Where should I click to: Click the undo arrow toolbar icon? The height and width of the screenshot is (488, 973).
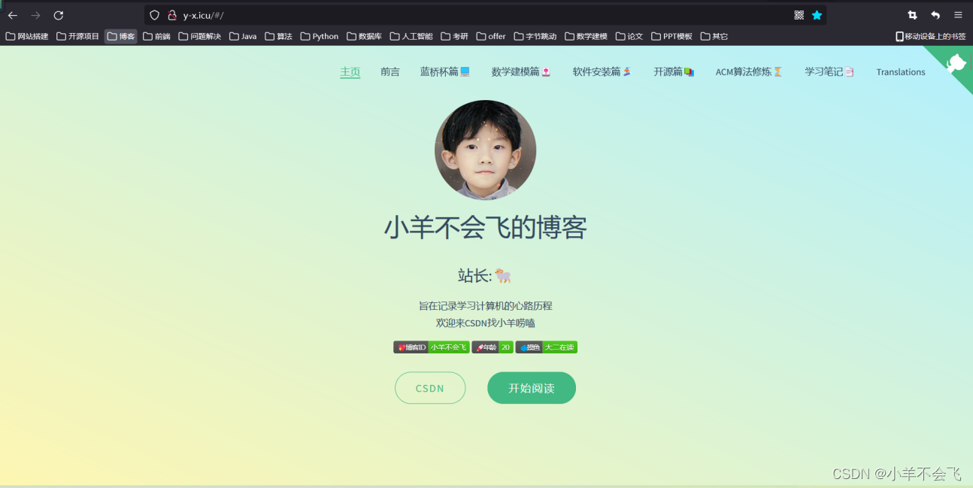[935, 15]
